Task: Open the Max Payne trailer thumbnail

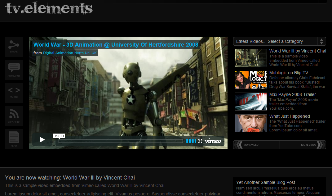Action: tap(251, 102)
